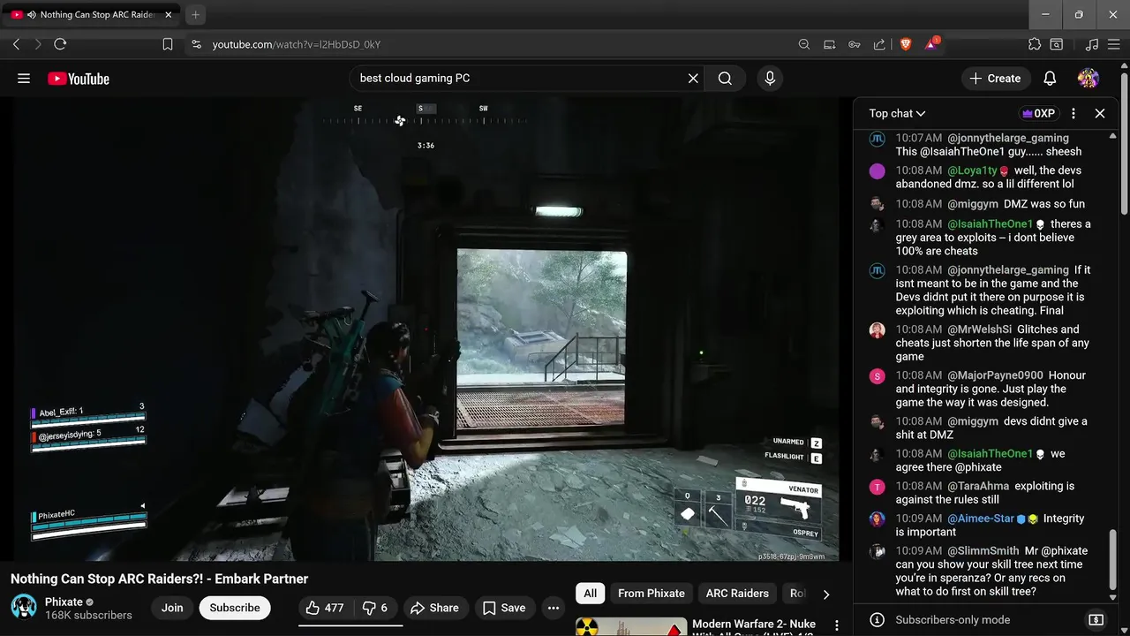Select the ARC Raiders chip
The image size is (1130, 636).
tap(737, 594)
